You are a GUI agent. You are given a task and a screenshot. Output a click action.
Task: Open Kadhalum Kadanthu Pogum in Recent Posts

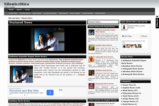(134, 62)
